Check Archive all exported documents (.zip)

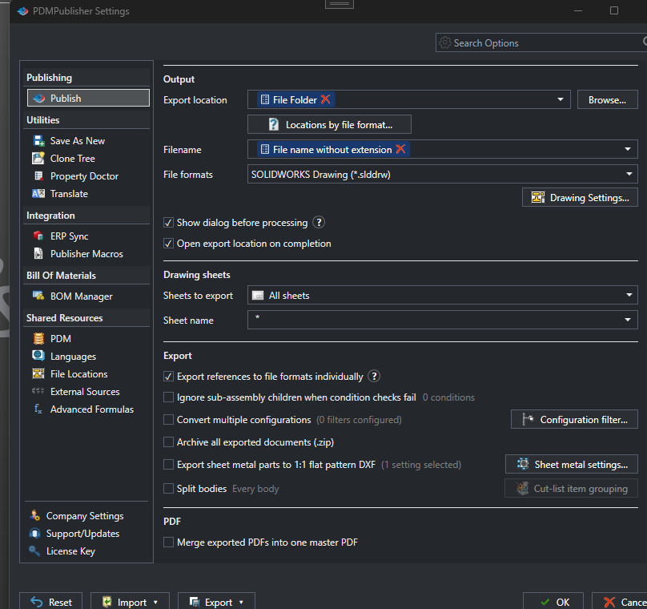[168, 442]
